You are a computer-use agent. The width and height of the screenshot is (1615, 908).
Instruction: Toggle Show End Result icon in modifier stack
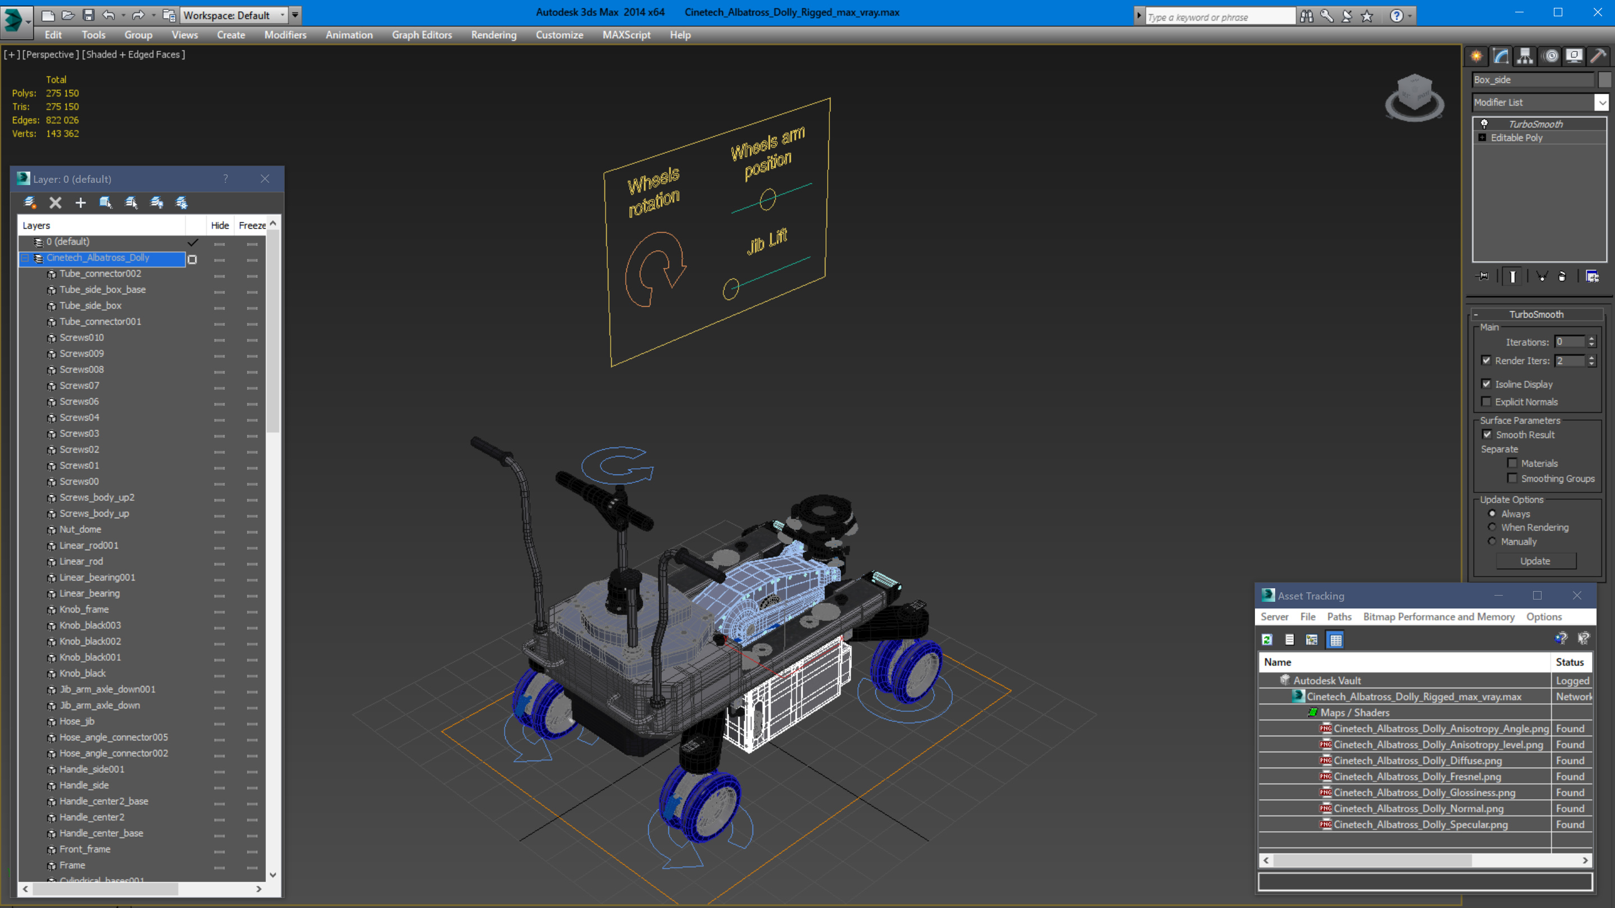[1512, 276]
